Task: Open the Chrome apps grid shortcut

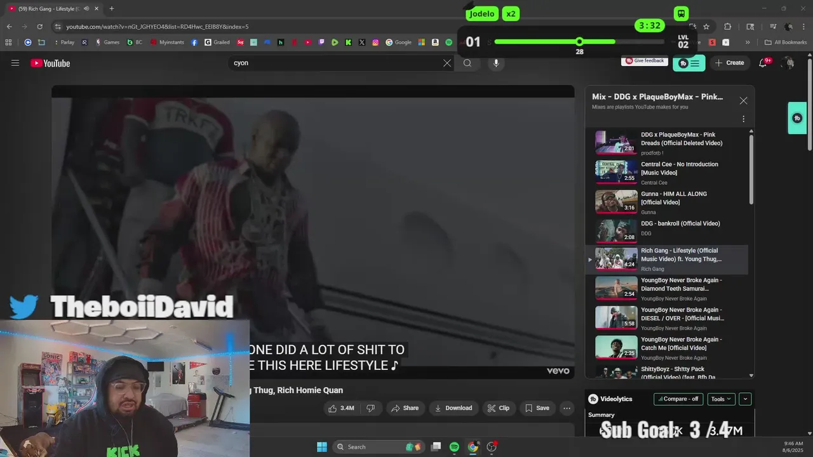Action: click(8, 43)
